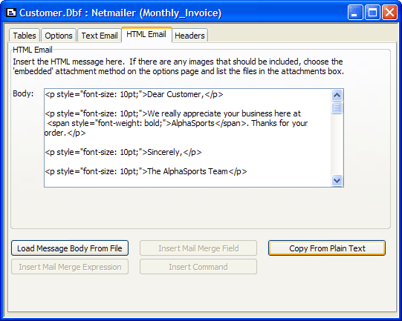Maximize the Netmailer window
This screenshot has width=402, height=321.
tap(372, 12)
